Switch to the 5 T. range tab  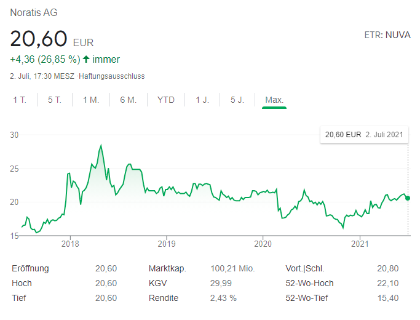click(55, 100)
